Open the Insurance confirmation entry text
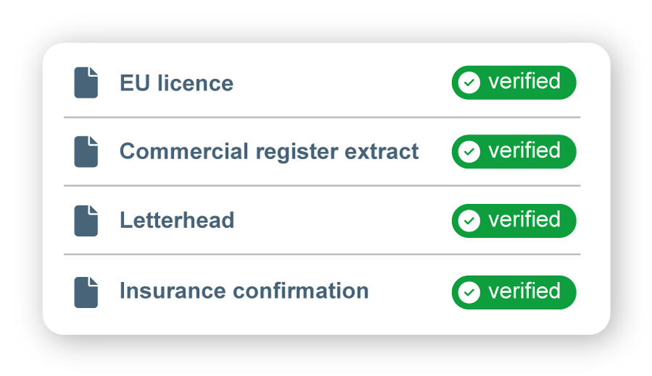 [243, 291]
